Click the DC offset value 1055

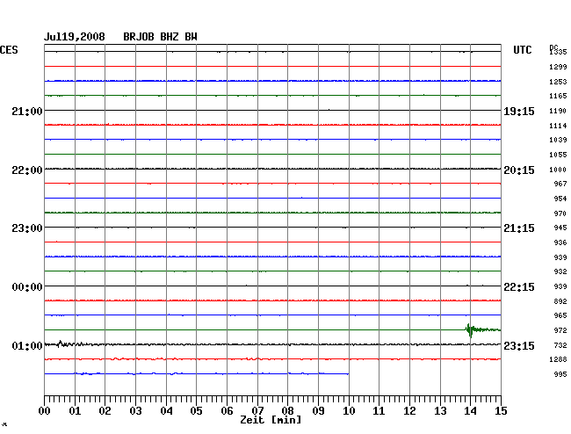pos(558,155)
